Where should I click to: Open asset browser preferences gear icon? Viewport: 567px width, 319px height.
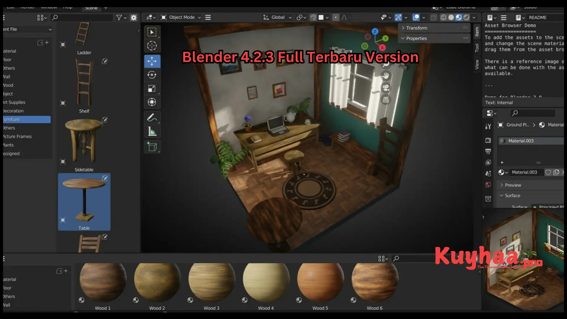(134, 18)
